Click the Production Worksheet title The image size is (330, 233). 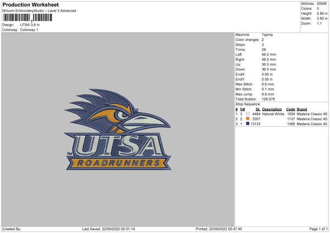[x=30, y=5]
